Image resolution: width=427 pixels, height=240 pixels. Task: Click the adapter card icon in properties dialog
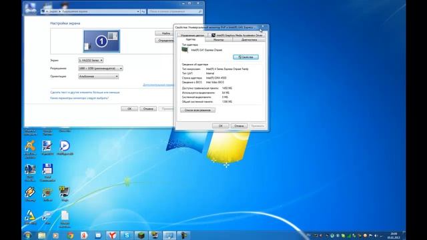tap(185, 50)
